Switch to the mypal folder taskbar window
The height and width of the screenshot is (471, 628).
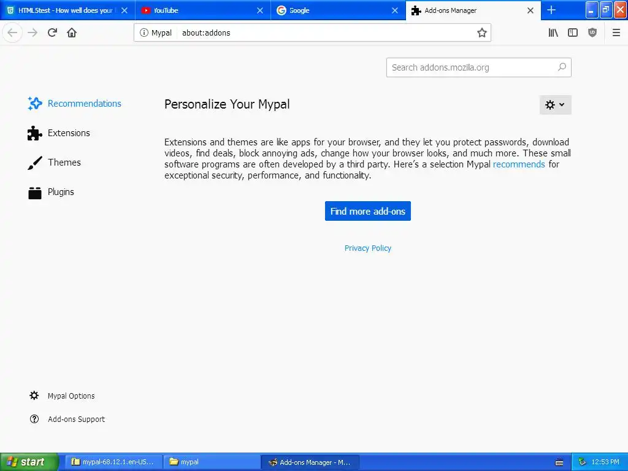[x=212, y=462]
